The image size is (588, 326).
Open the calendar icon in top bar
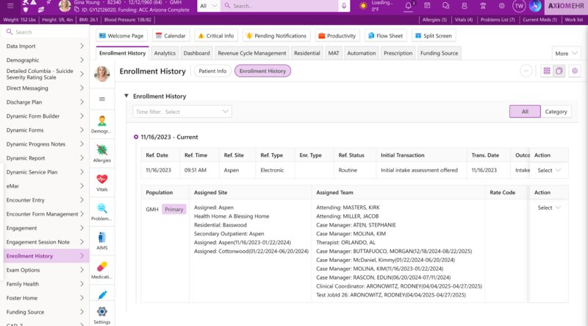tap(427, 6)
